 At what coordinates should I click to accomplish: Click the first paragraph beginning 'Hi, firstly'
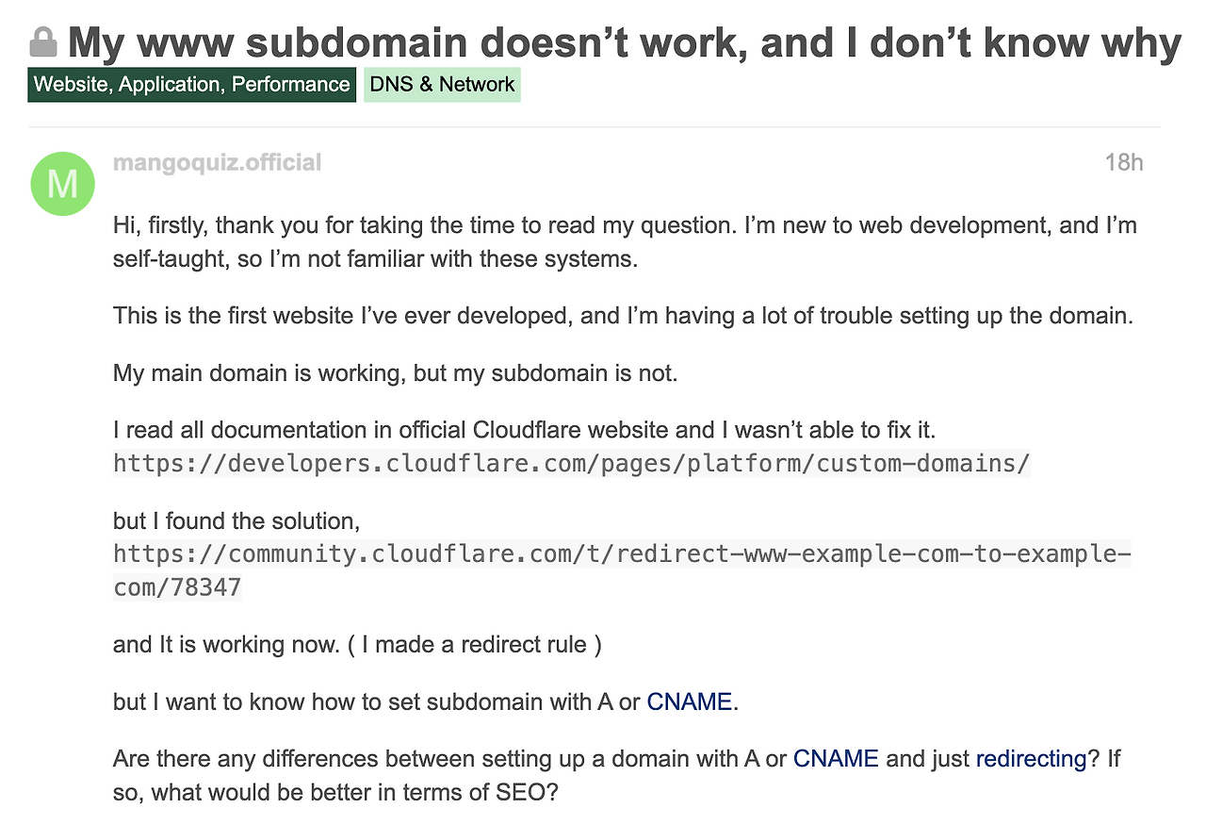pyautogui.click(x=625, y=242)
